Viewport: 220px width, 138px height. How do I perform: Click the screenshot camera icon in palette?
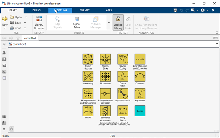4,116
